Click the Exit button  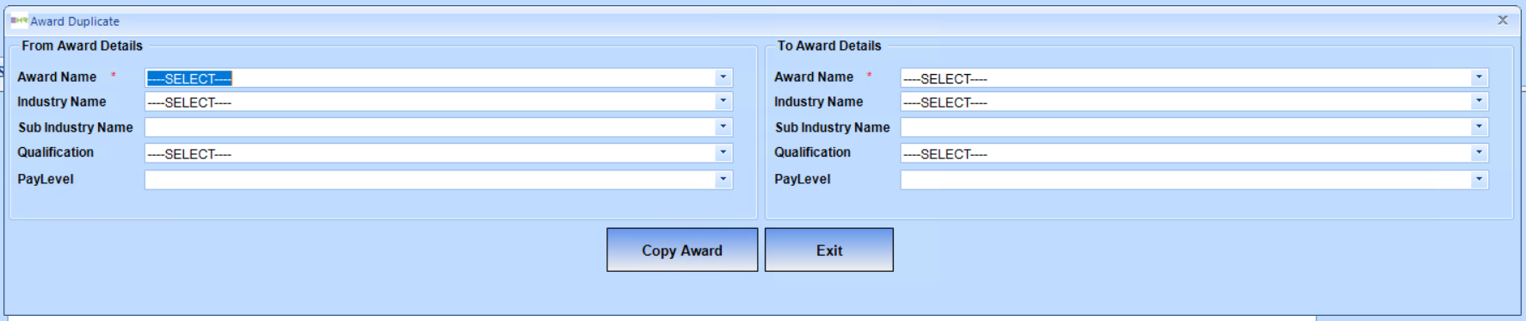[829, 250]
